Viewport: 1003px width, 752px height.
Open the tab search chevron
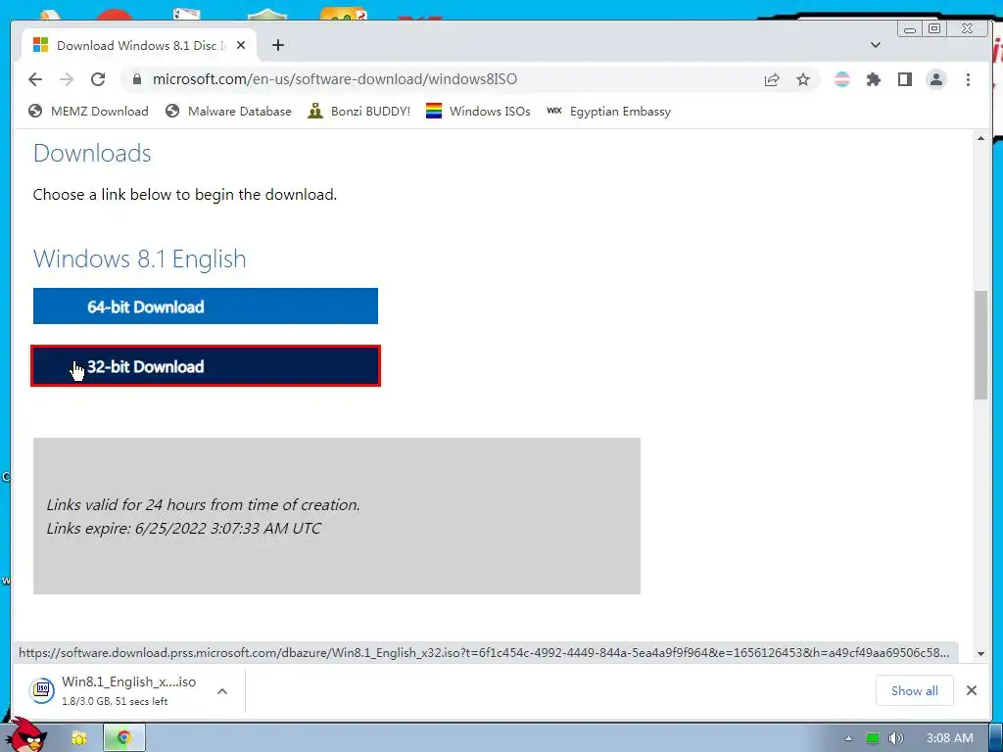coord(876,45)
